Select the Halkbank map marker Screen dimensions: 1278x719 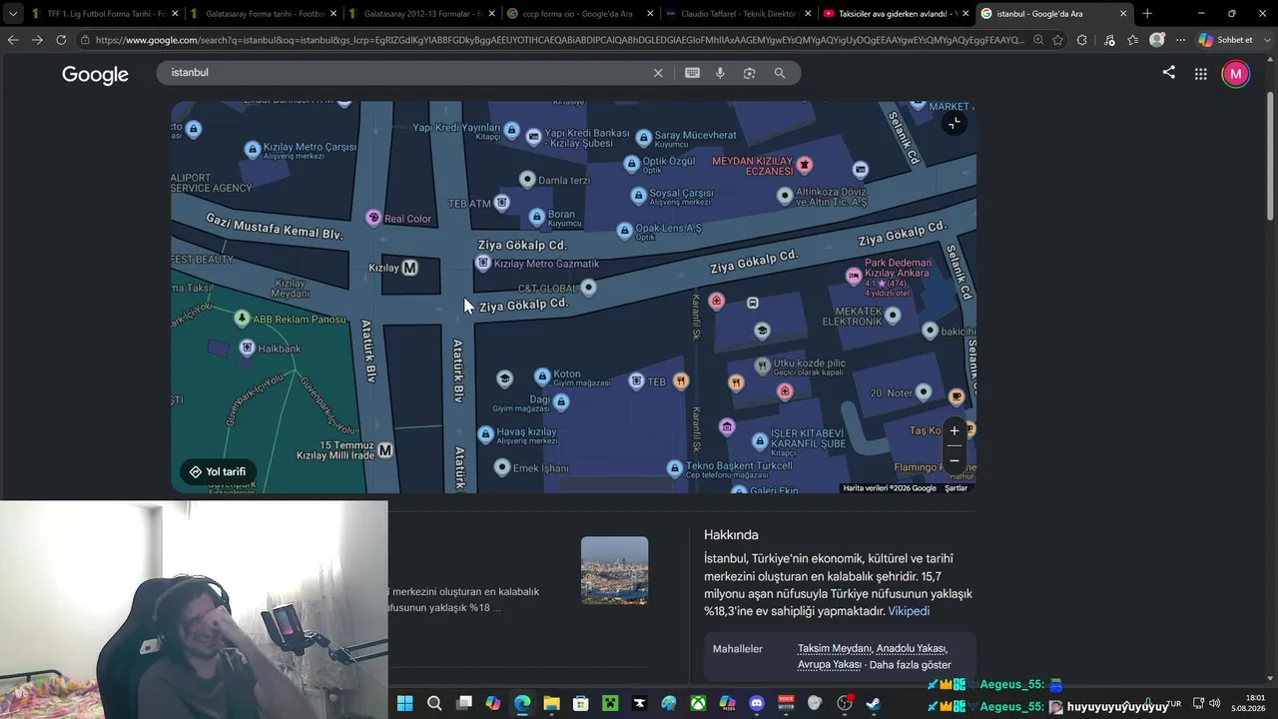(248, 348)
